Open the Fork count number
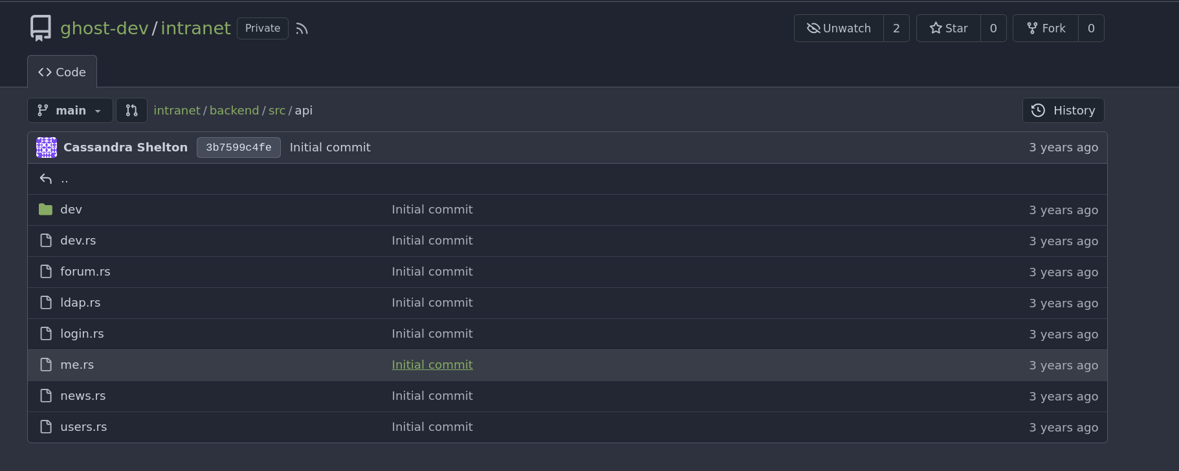Viewport: 1179px width, 471px height. (x=1091, y=28)
